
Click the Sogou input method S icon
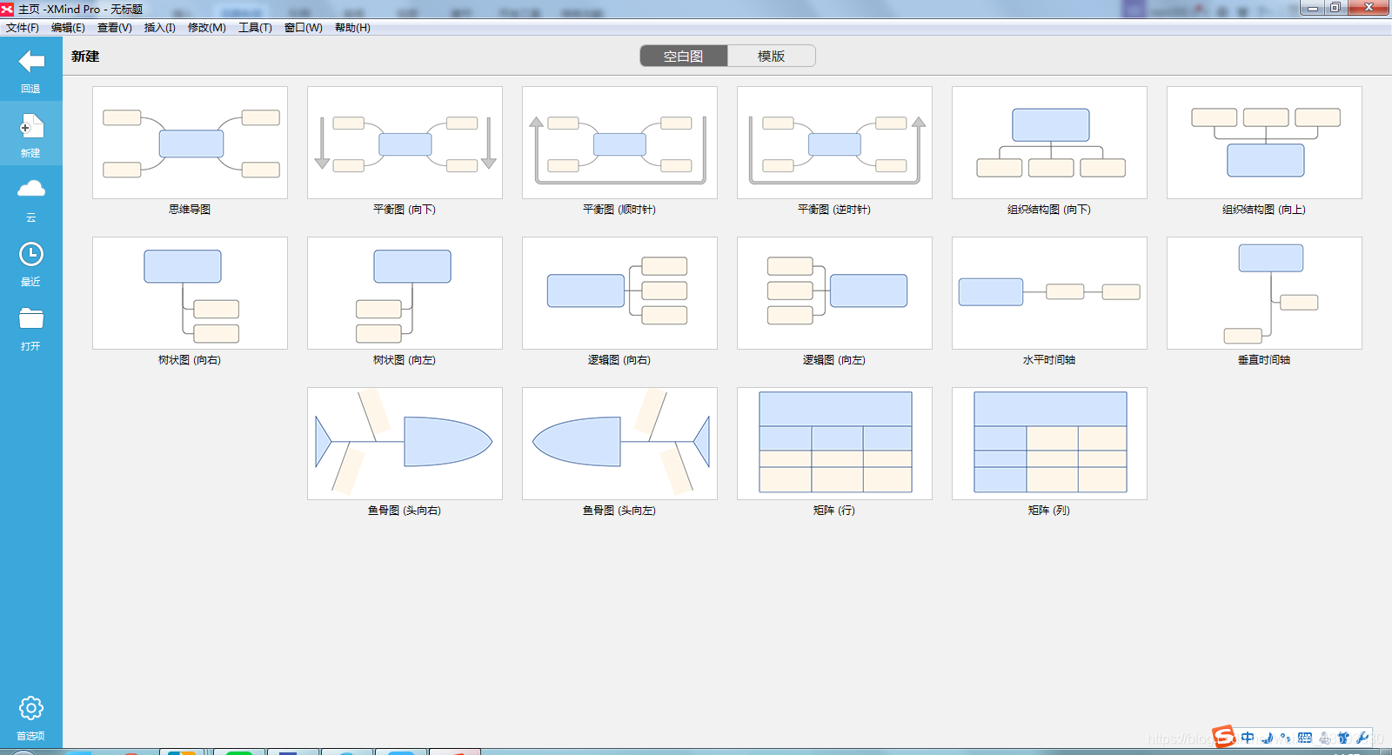[x=1224, y=737]
